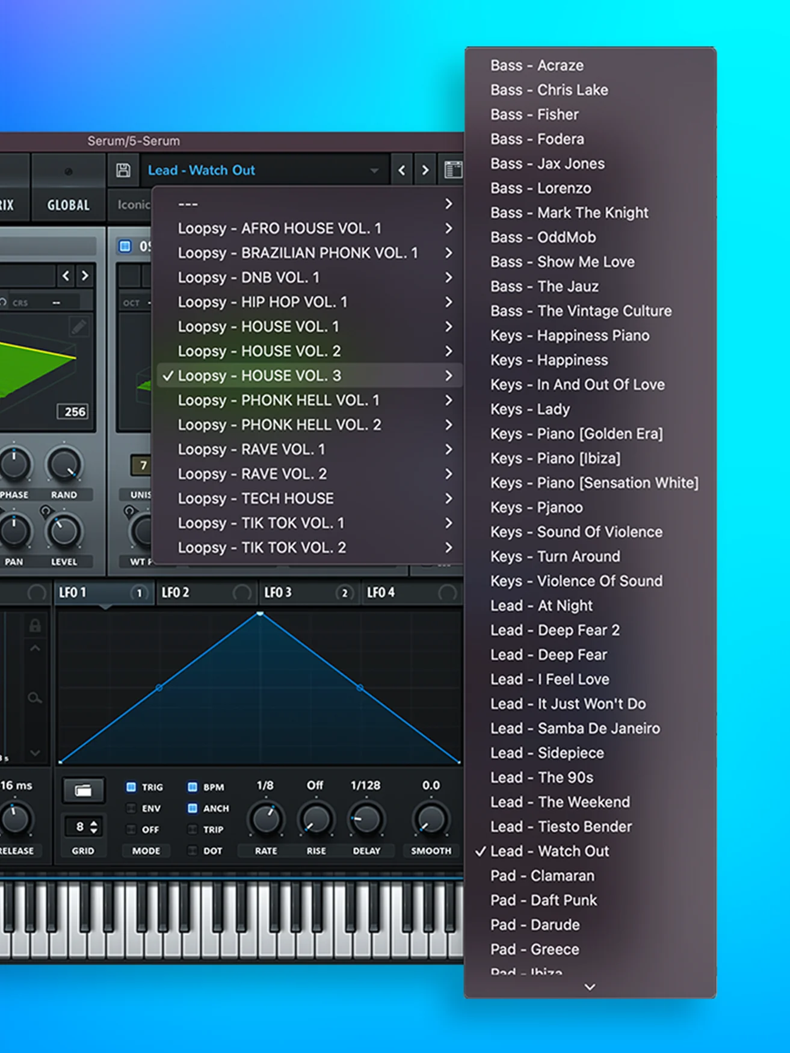Click the RELEASE knob

click(x=16, y=819)
